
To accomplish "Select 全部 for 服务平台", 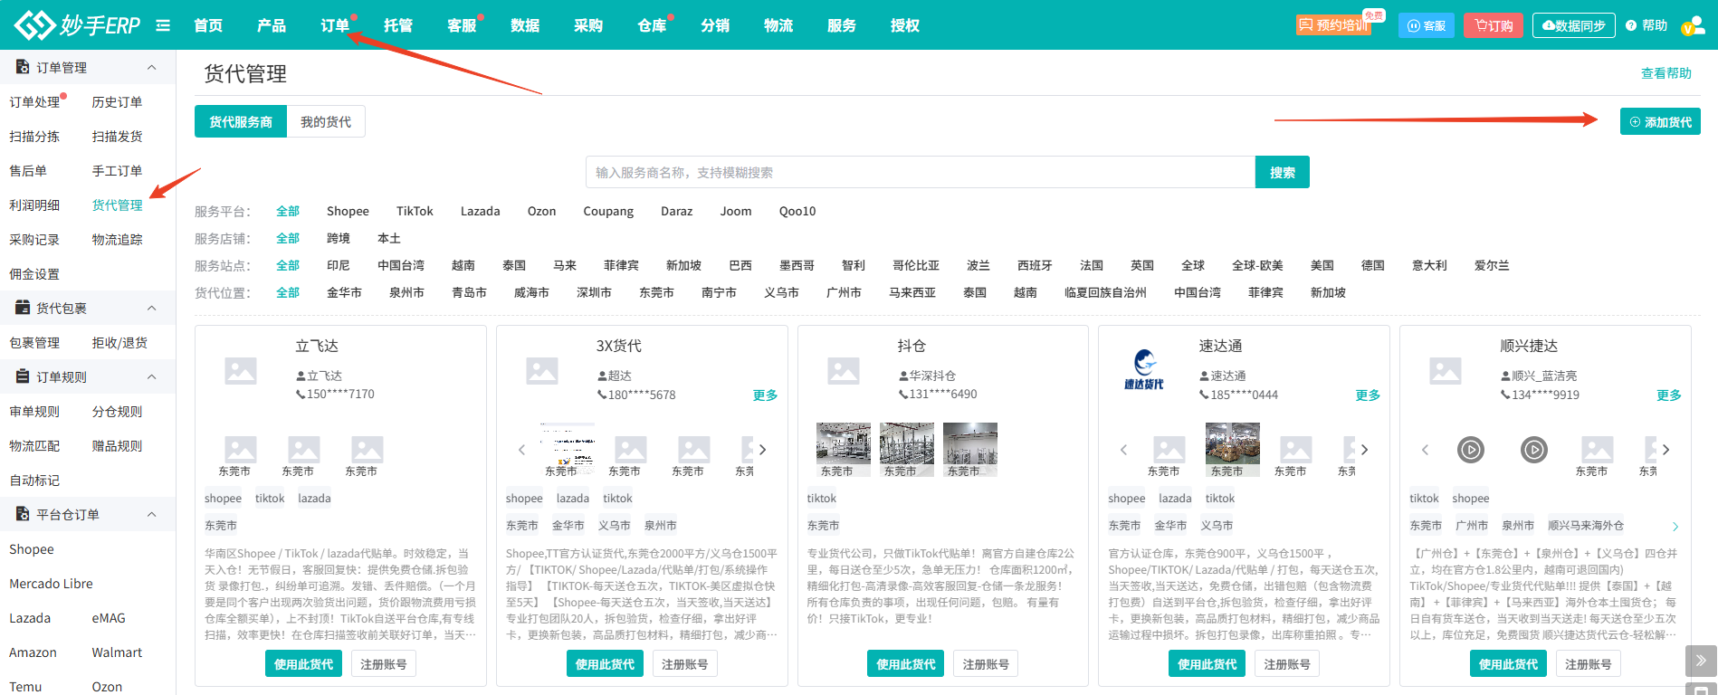I will click(x=288, y=211).
